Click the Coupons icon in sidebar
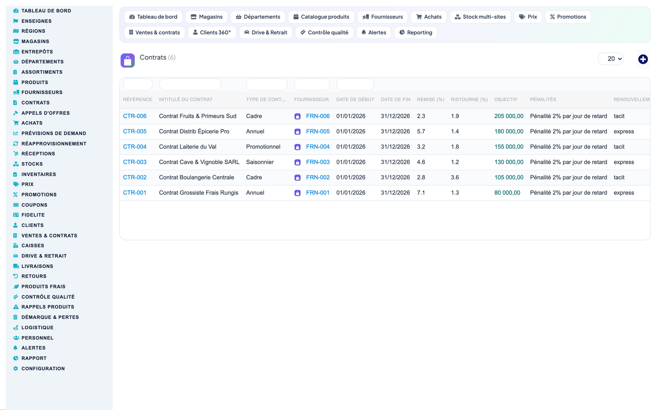663x410 pixels. 16,205
